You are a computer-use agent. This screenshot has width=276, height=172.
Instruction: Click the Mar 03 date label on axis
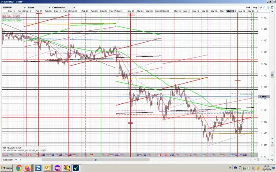click(x=131, y=11)
